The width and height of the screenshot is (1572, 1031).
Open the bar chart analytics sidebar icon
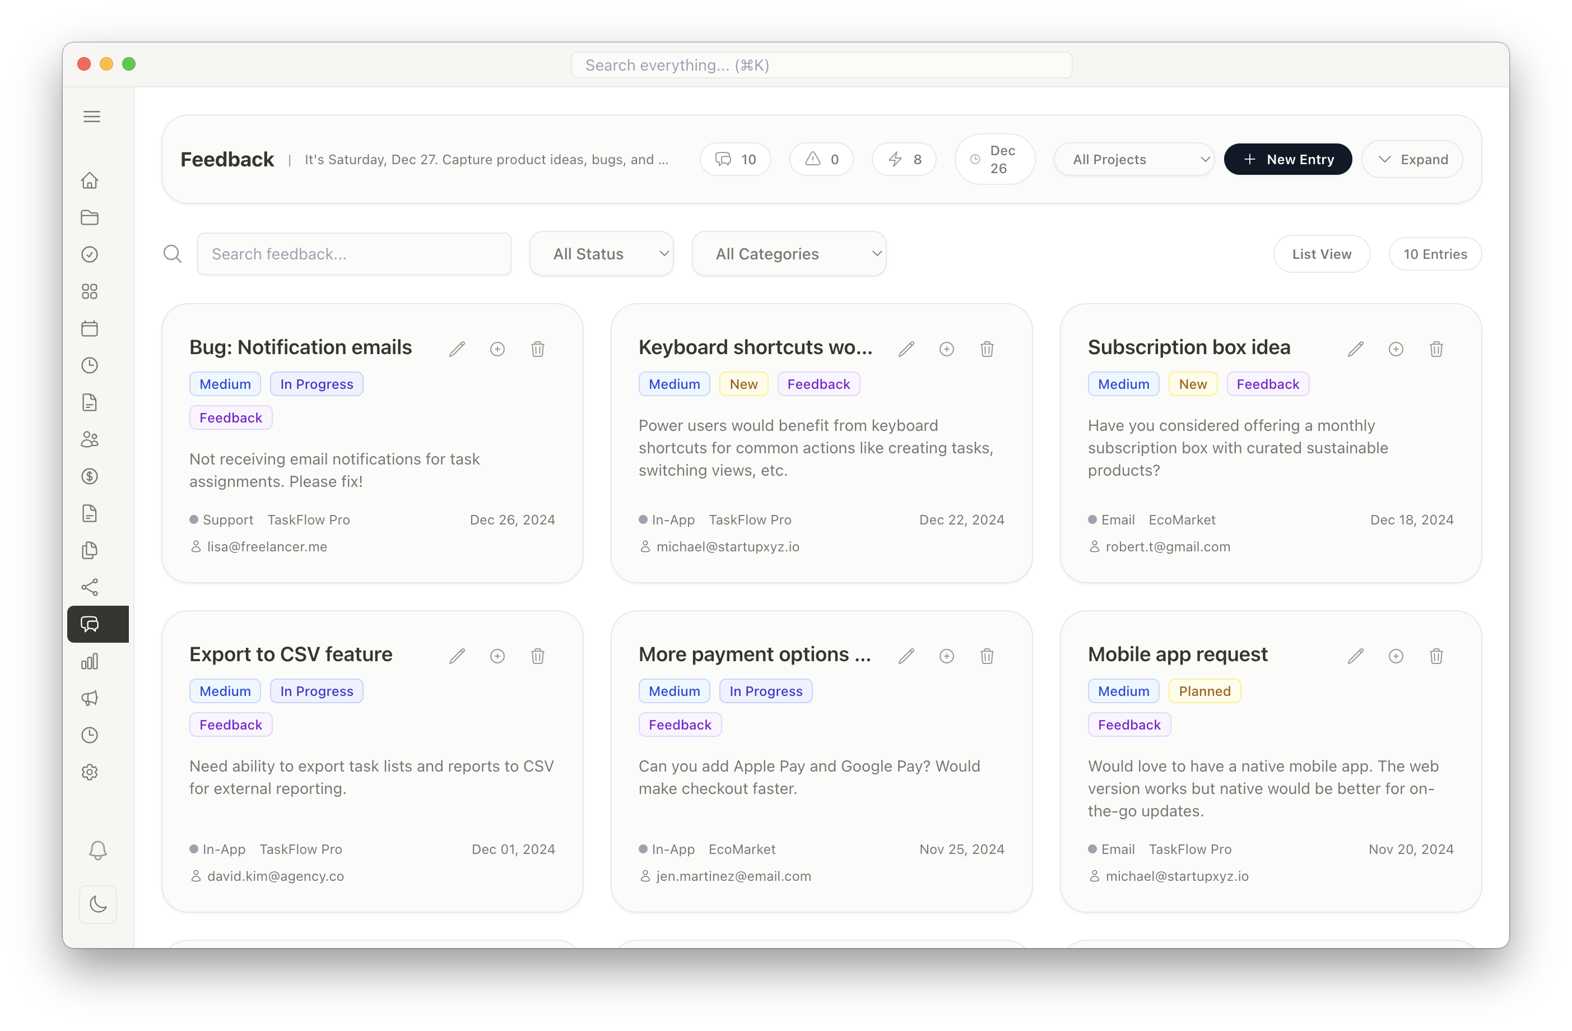click(90, 661)
